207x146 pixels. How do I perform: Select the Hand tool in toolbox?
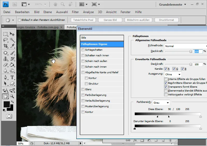point(5,96)
